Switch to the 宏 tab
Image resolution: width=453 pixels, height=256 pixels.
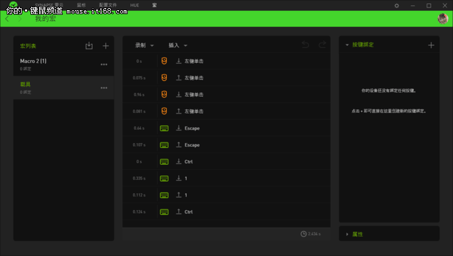155,5
